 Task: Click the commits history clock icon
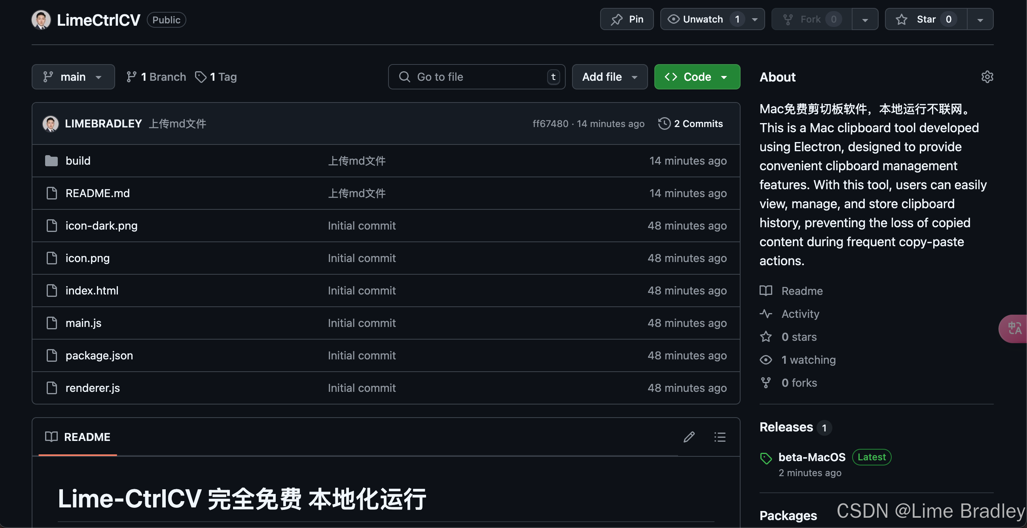(x=664, y=123)
